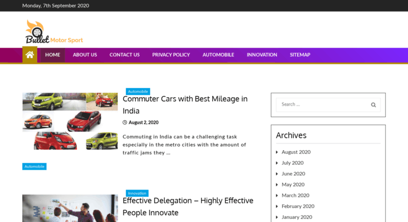408x222 pixels.
Task: Open July 2020 archive
Action: [x=292, y=163]
